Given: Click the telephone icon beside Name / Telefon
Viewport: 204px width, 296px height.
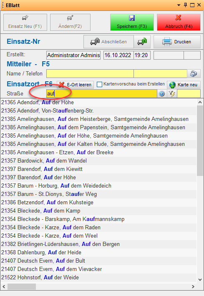Looking at the screenshot, I should click(194, 74).
